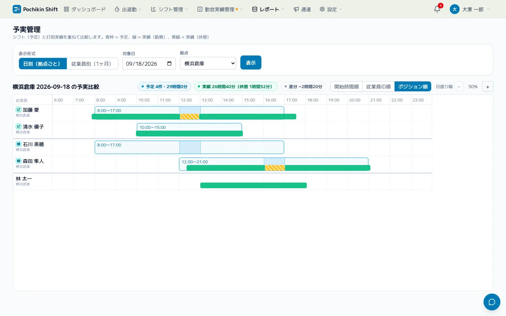Expand the レポート menu

pyautogui.click(x=268, y=9)
